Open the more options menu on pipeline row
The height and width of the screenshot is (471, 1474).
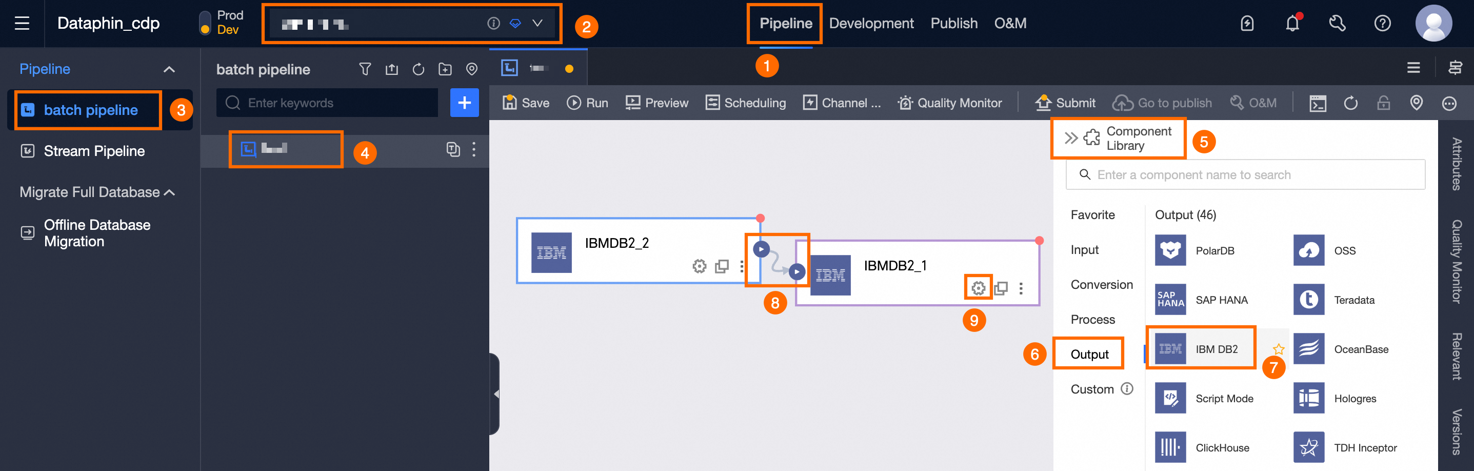click(474, 149)
